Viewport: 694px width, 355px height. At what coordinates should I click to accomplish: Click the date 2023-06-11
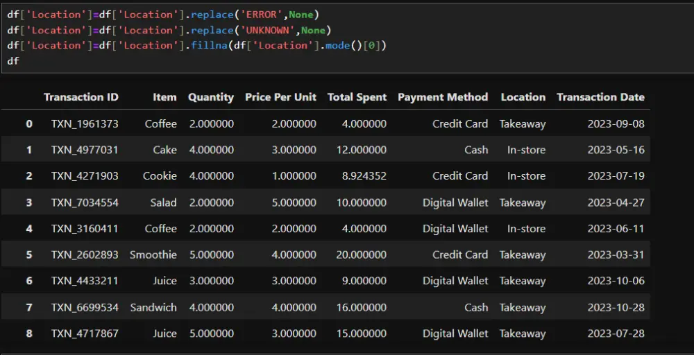pos(616,229)
